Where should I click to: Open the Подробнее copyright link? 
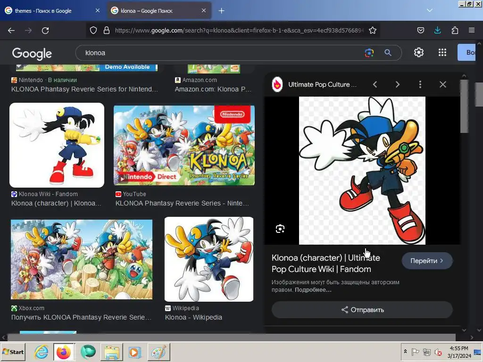click(x=313, y=290)
